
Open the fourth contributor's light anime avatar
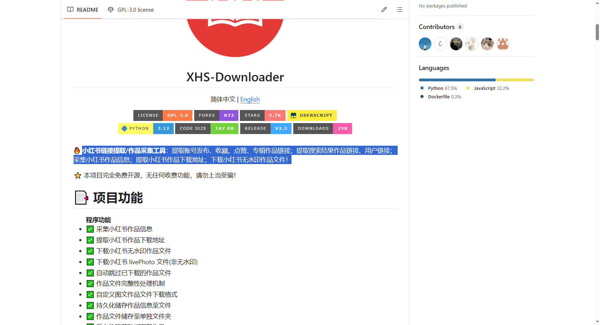point(472,44)
